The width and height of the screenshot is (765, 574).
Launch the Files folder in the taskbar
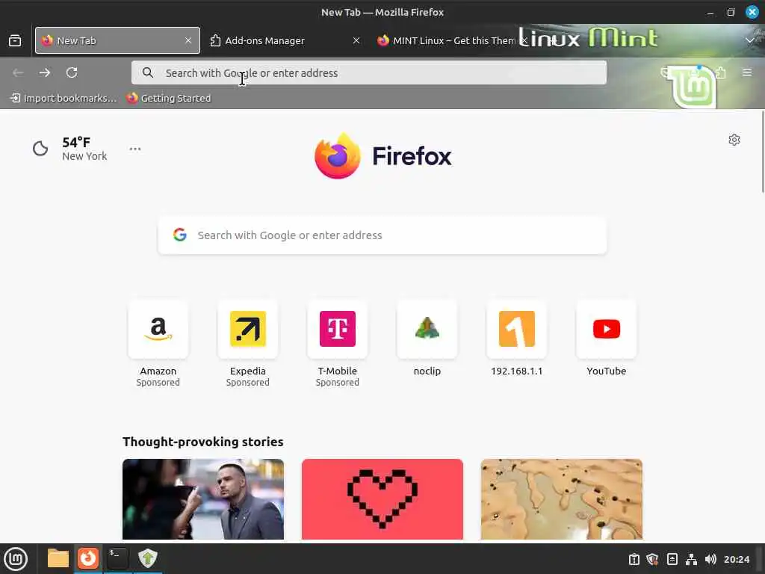coord(58,558)
